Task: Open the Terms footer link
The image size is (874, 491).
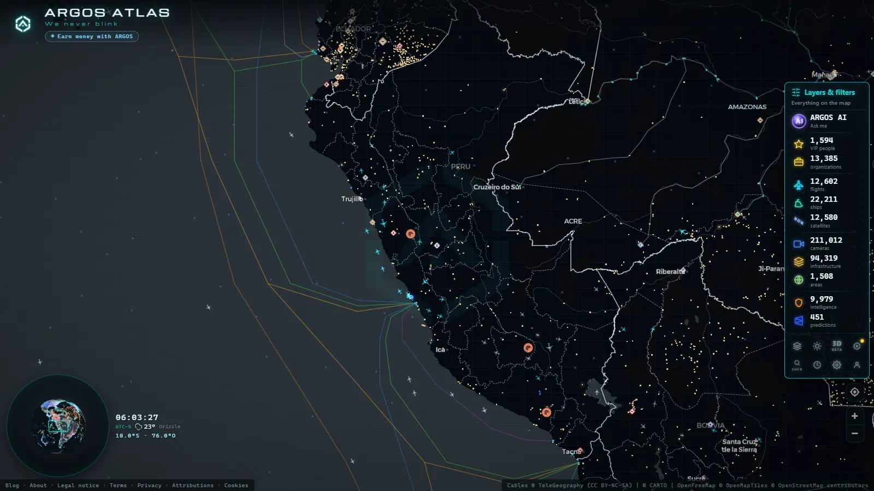Action: [118, 486]
